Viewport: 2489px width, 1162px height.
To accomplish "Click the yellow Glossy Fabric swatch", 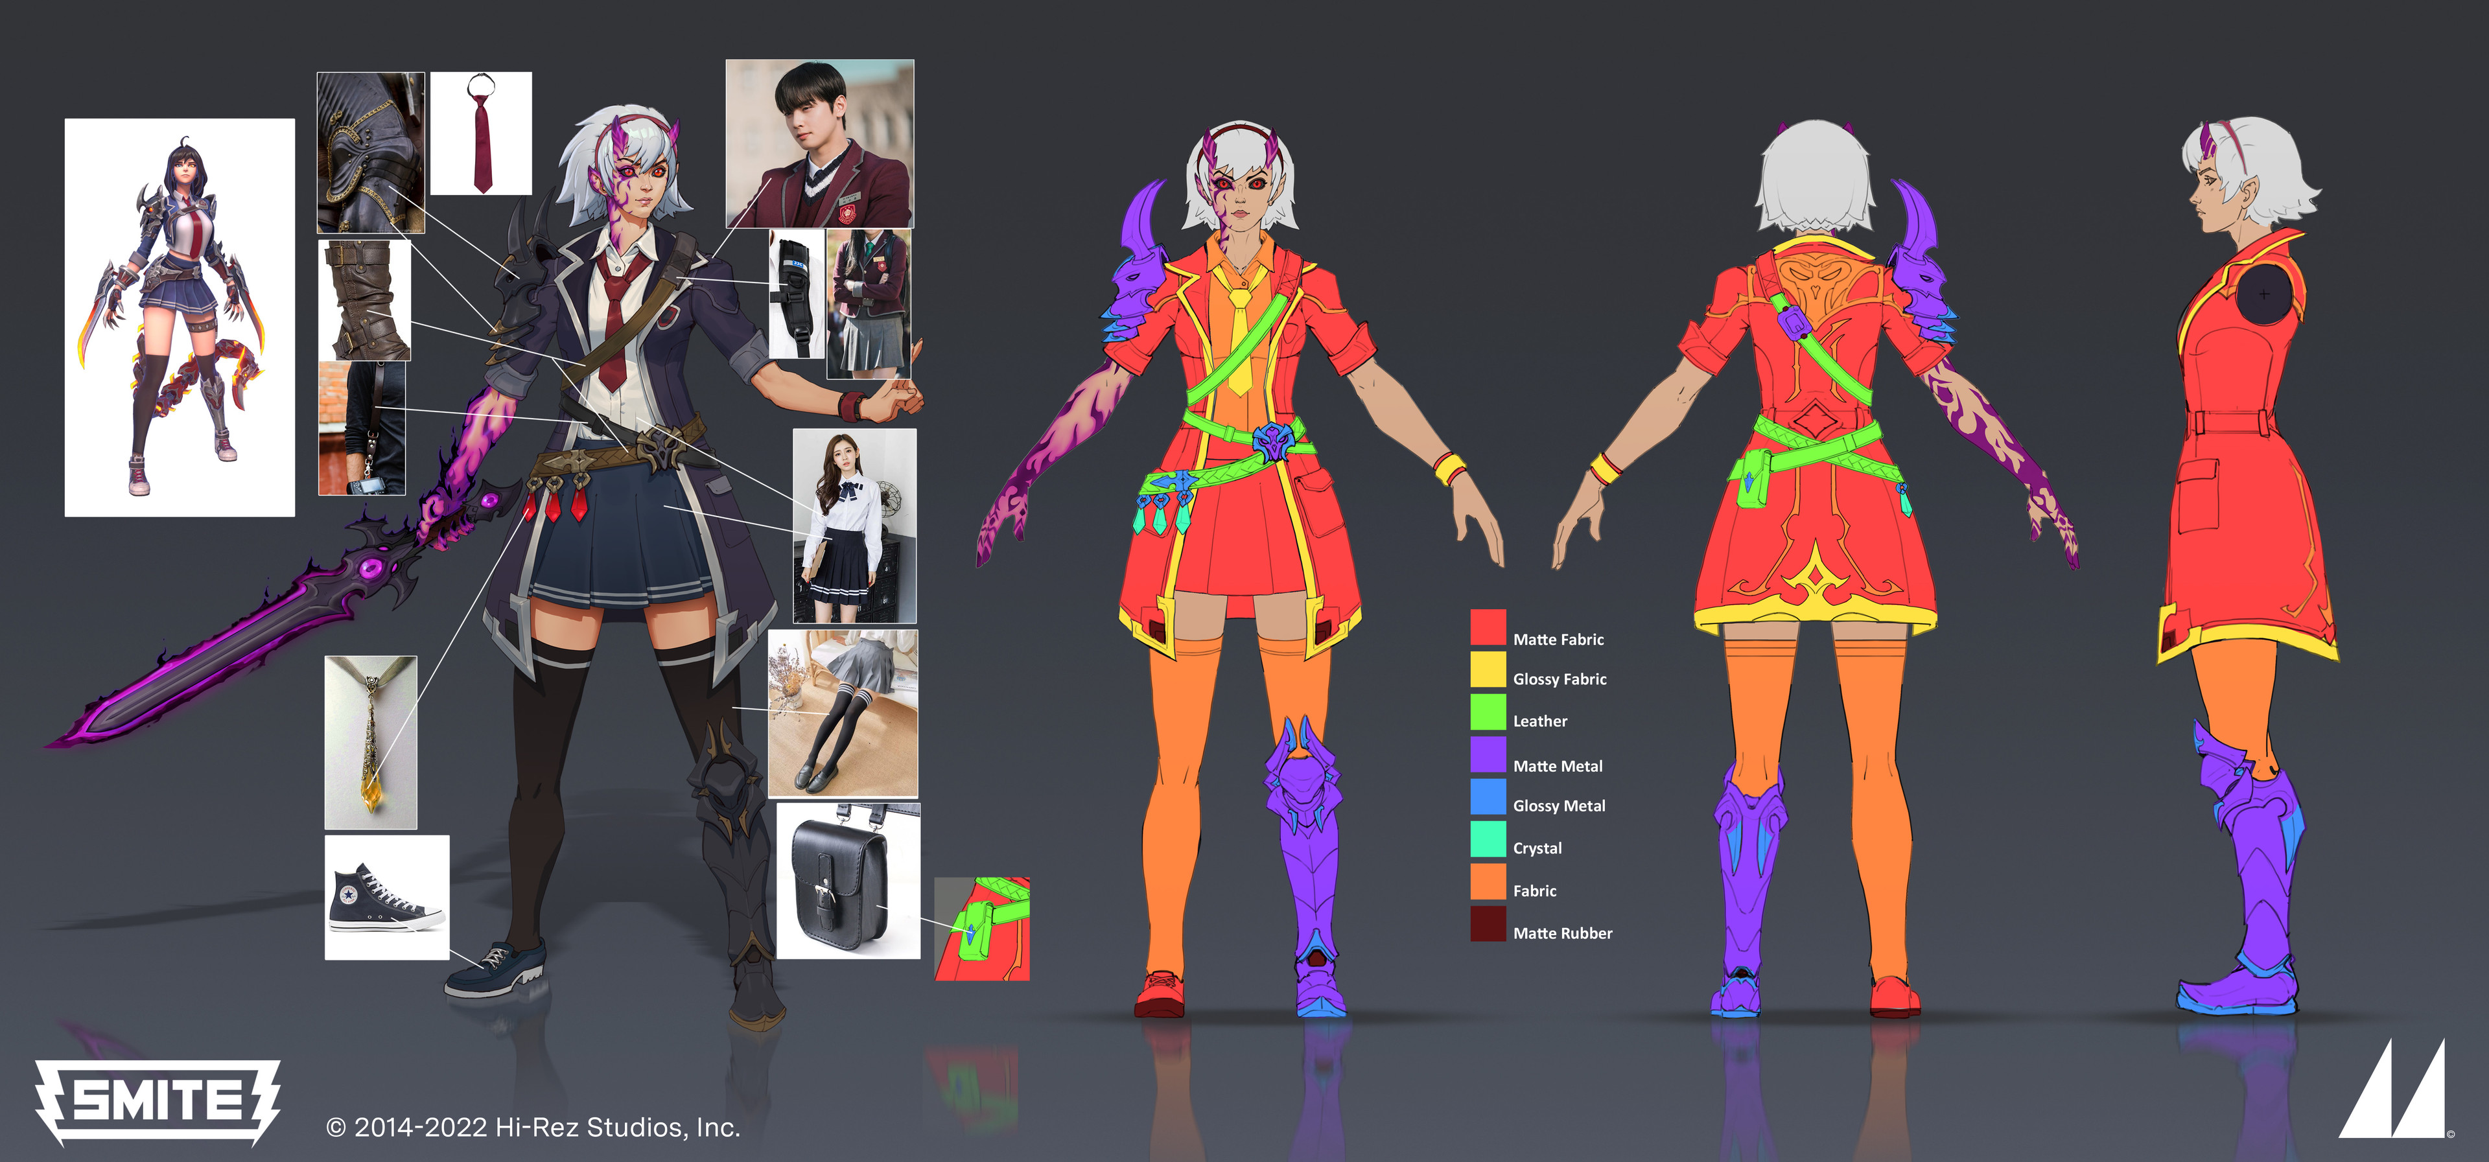I will coord(1488,669).
